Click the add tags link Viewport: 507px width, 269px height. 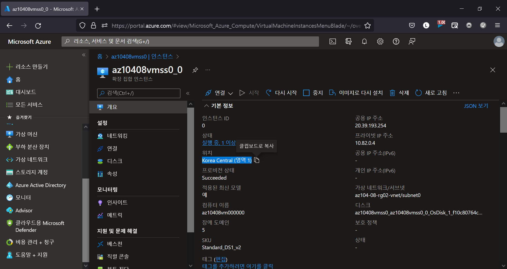[238, 266]
